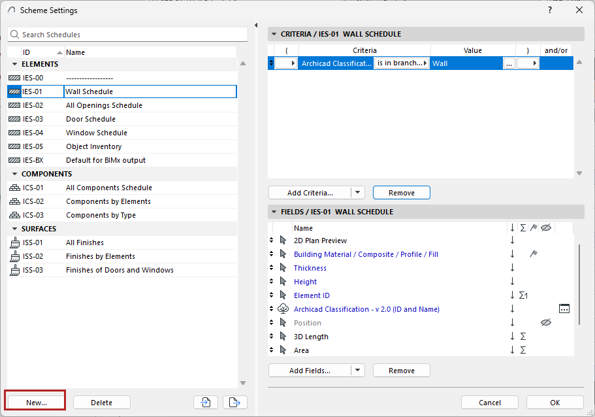Screen dimensions: 595x417
Task: Click the Help question mark icon
Action: click(x=549, y=10)
